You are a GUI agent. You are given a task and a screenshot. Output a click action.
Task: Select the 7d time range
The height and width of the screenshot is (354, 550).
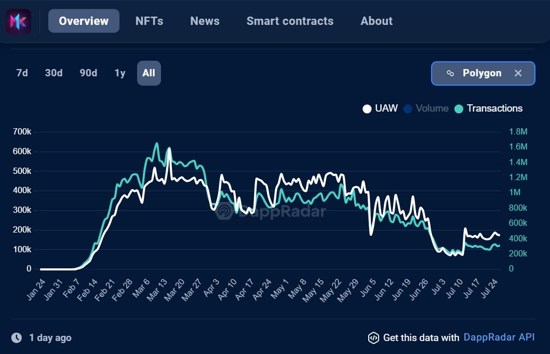(x=22, y=73)
